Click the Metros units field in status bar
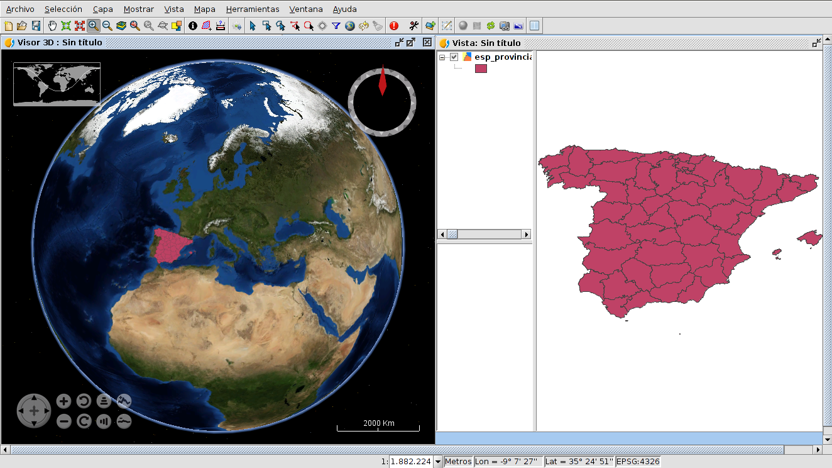The width and height of the screenshot is (832, 468). tap(458, 462)
